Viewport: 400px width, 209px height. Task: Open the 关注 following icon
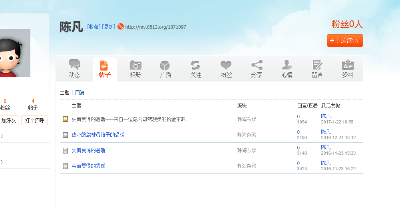(x=196, y=65)
